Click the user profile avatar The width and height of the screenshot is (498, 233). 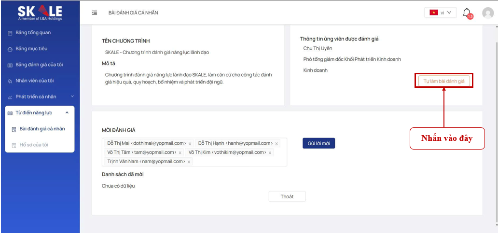[x=488, y=13]
